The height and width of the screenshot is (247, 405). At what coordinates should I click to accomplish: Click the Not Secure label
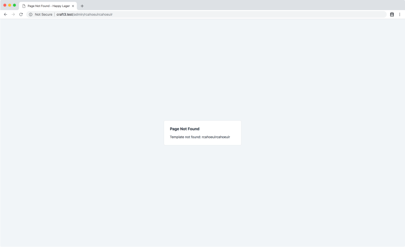coord(44,15)
